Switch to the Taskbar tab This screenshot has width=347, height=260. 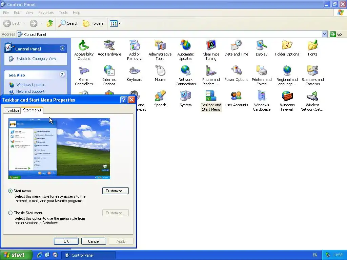pos(12,111)
